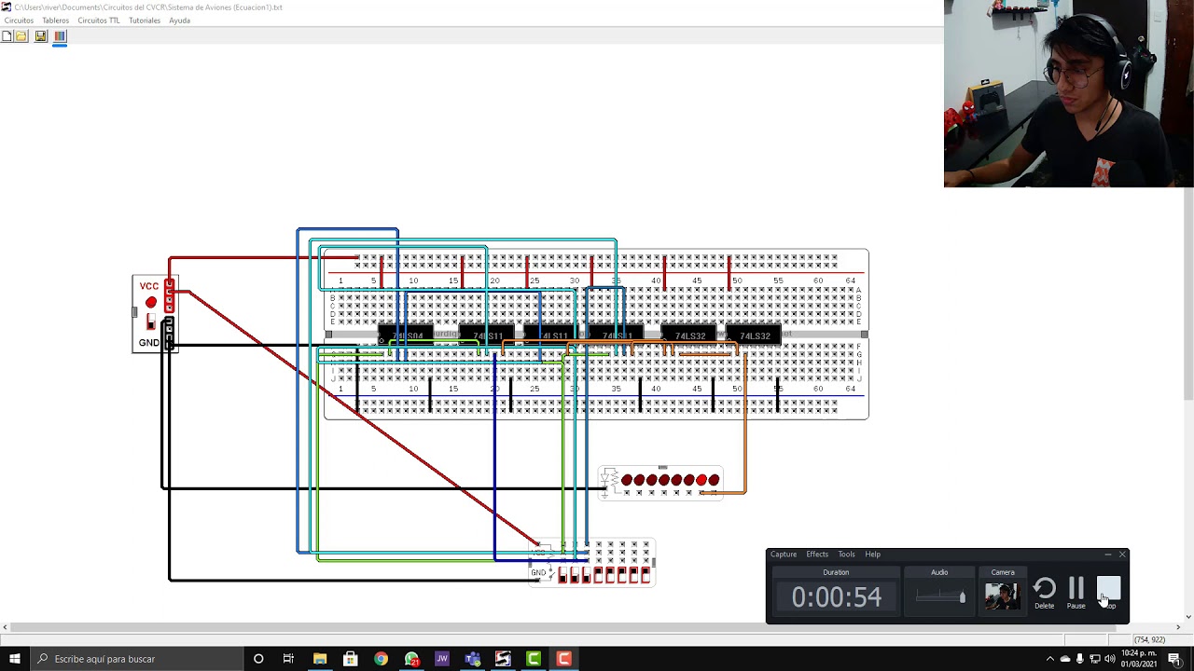Open Google Chrome from the taskbar

381,659
